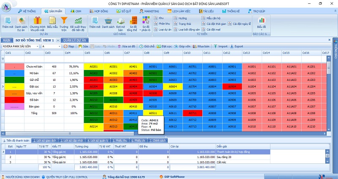Open Cài đặt ngày lễ item
338x179 pixels.
(240, 24)
